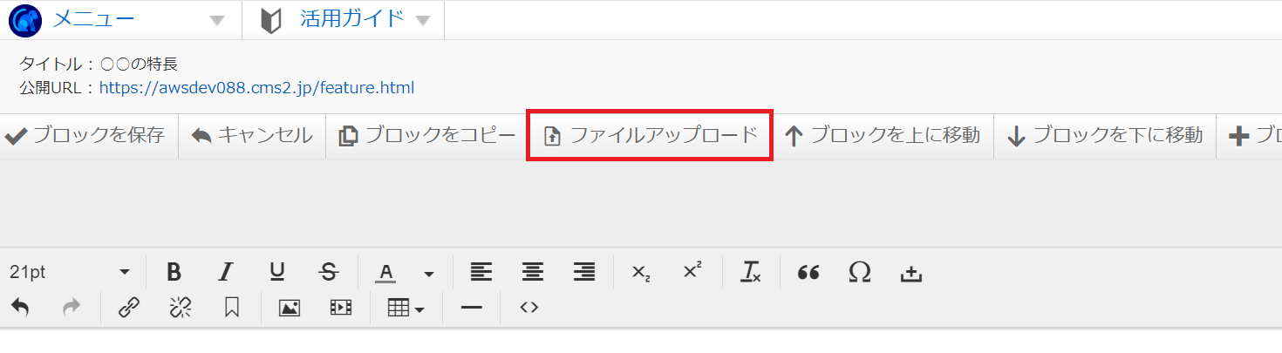Click the insert-below icon after Omega

pyautogui.click(x=911, y=273)
